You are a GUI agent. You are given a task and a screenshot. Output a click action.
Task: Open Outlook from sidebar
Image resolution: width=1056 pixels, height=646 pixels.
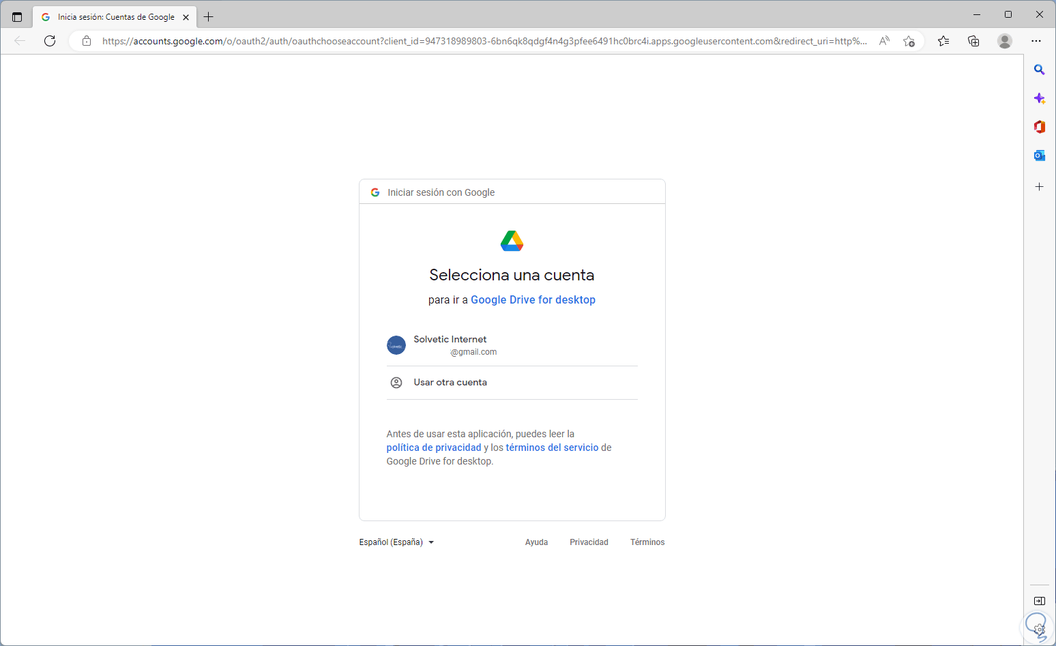click(1039, 156)
